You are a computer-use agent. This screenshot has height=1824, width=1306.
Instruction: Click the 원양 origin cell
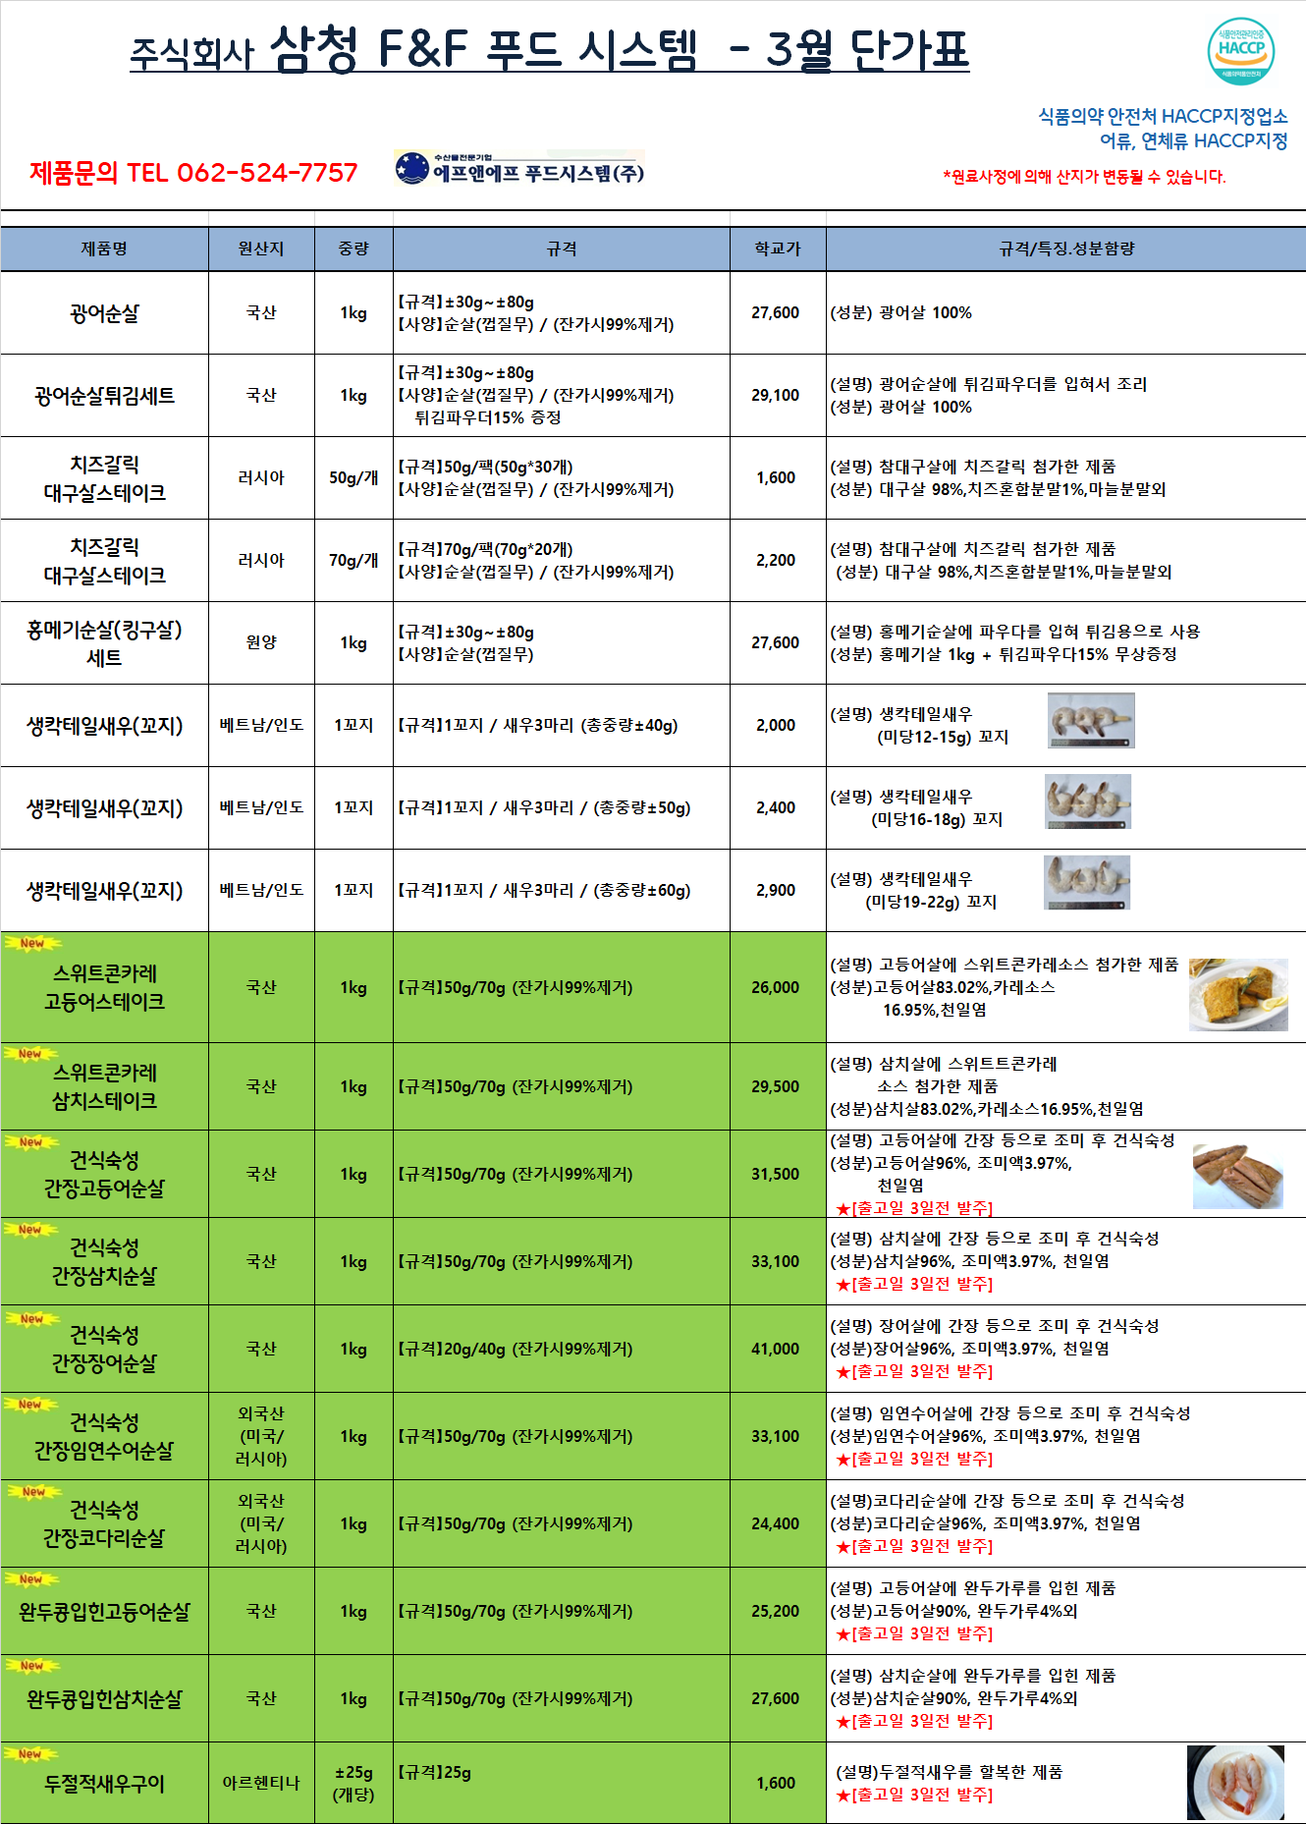(261, 642)
